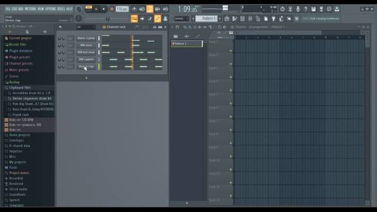377x212 pixels.
Task: Click the distorted guitar channel button
Action: [86, 38]
